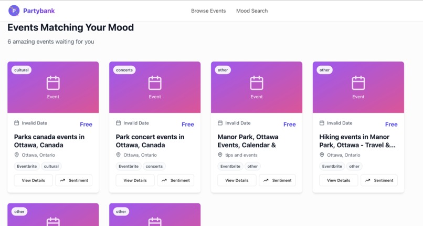Image resolution: width=423 pixels, height=226 pixels.
Task: Open title Parks canada events in Ottawa, Canada
Action: coord(49,141)
